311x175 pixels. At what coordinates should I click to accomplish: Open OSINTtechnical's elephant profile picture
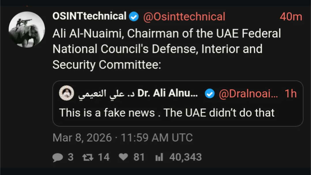point(27,30)
